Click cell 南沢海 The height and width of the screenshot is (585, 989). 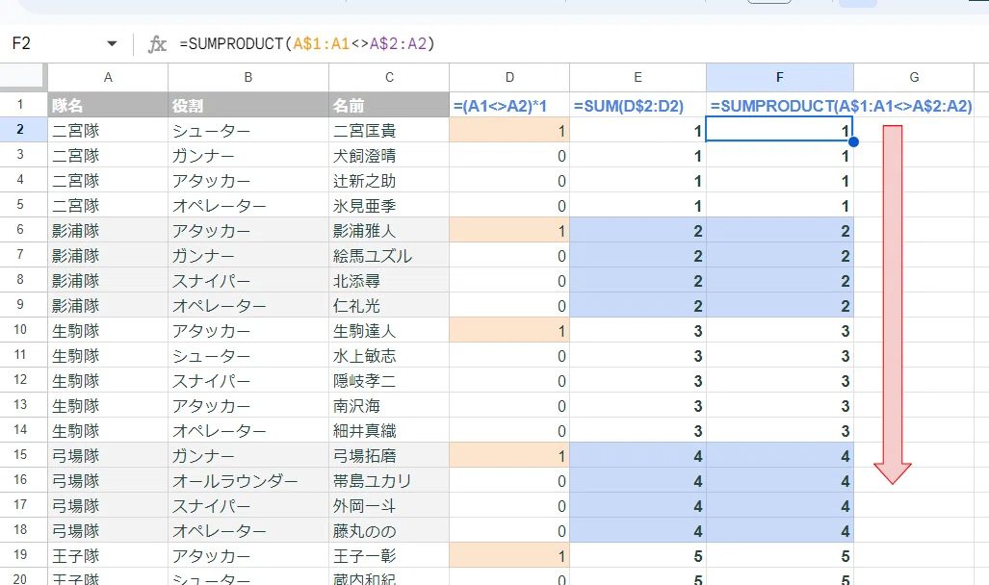(389, 406)
